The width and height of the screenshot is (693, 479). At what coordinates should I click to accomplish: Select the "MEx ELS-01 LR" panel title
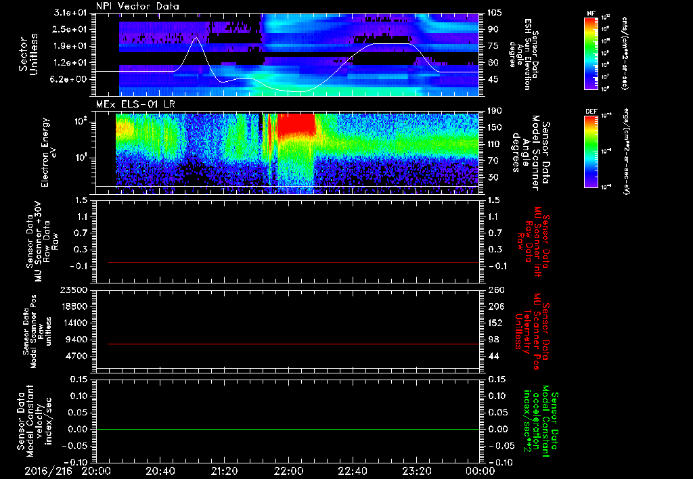click(x=135, y=104)
